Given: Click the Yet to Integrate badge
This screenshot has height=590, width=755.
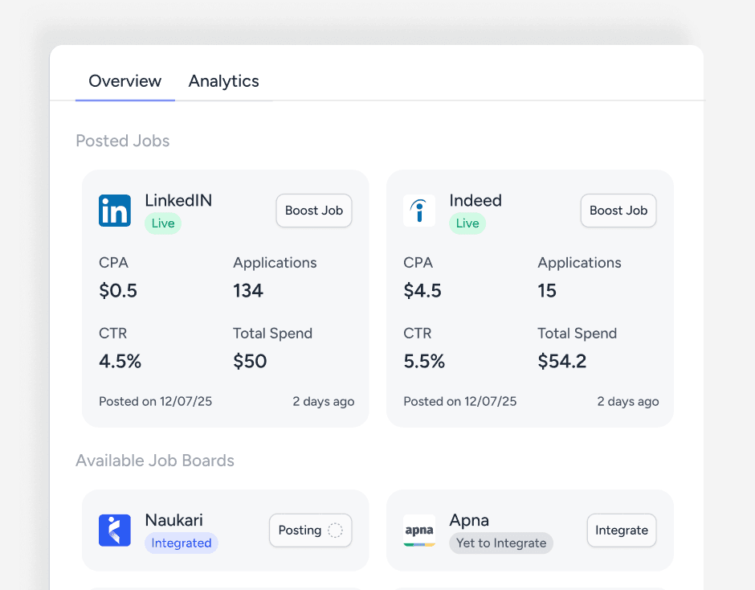Looking at the screenshot, I should tap(500, 543).
